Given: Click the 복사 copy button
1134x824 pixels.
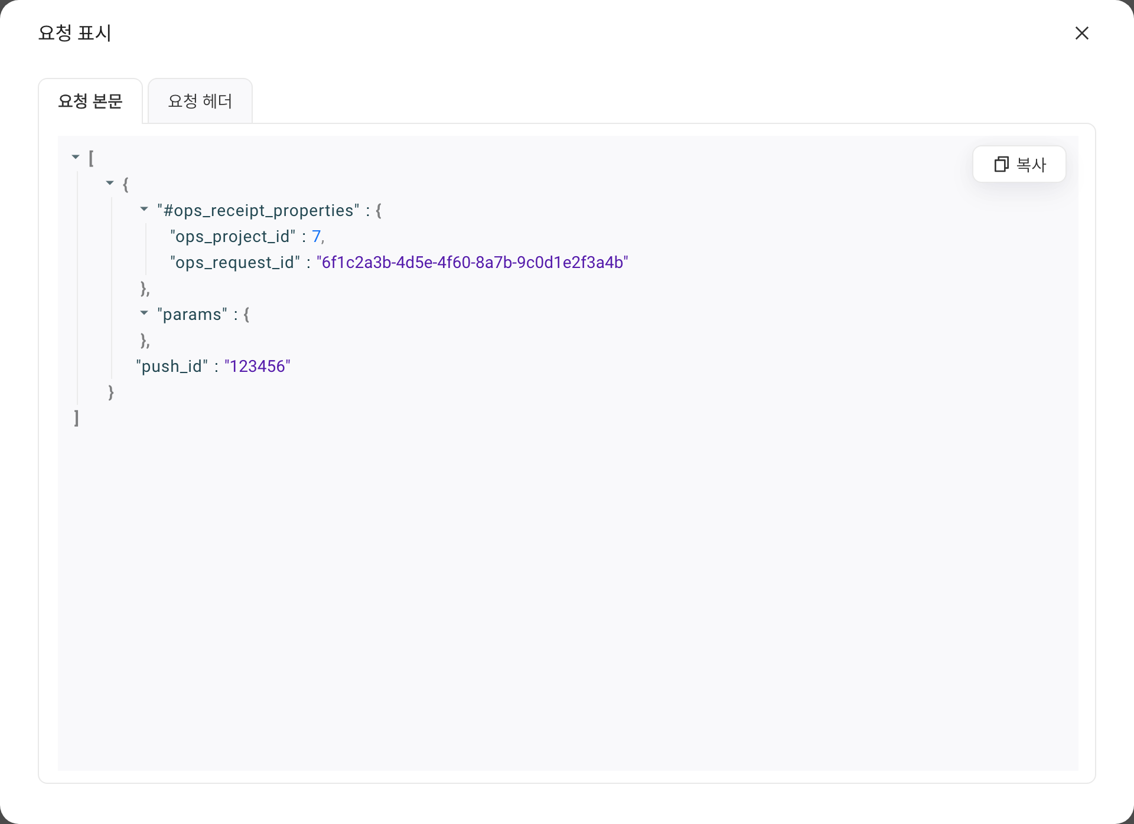Looking at the screenshot, I should click(1019, 164).
